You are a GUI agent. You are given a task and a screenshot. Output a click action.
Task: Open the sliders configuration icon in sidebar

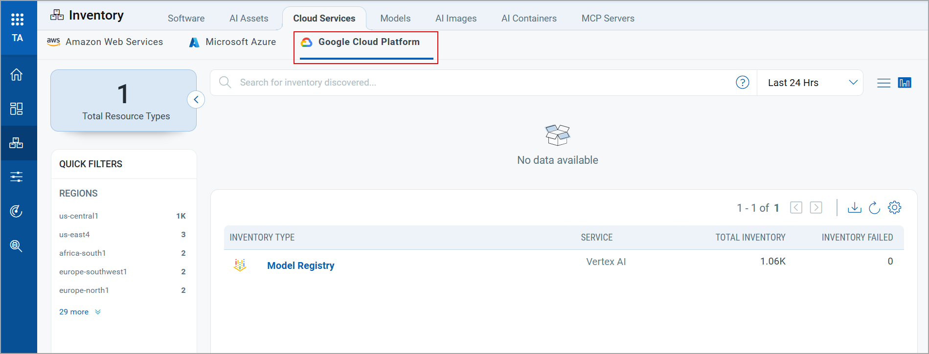pos(17,177)
